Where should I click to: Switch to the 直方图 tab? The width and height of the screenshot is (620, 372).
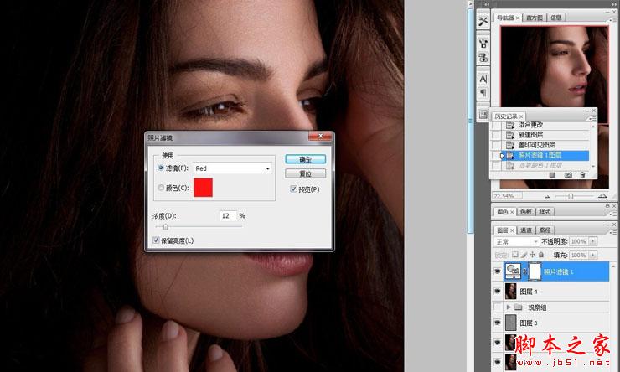tap(535, 18)
